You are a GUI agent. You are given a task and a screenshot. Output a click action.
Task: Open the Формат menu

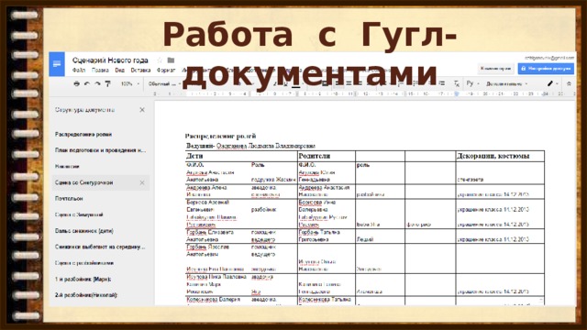(x=165, y=70)
